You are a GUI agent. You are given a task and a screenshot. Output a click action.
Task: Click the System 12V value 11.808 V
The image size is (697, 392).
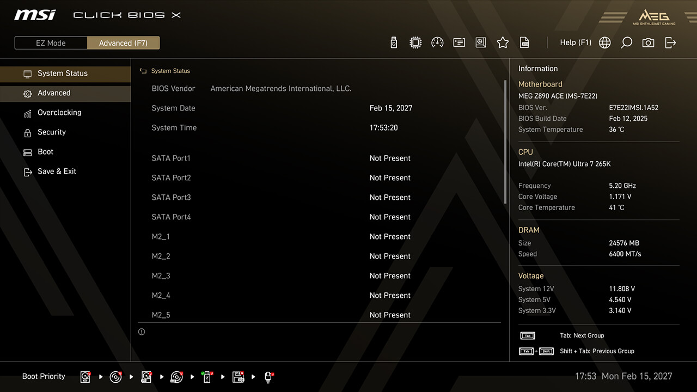622,289
